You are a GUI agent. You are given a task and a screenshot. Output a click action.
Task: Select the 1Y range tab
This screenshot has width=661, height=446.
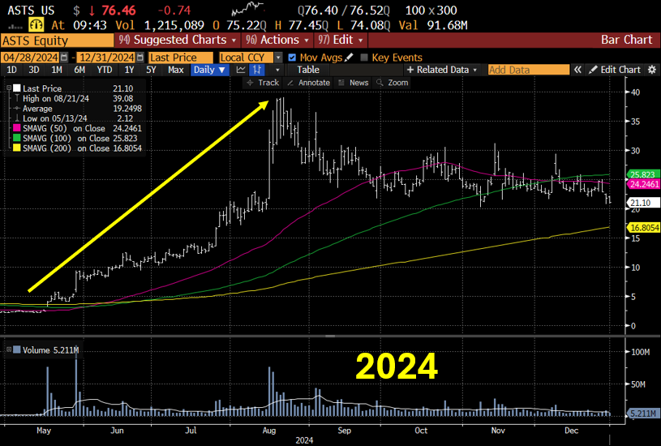(129, 70)
